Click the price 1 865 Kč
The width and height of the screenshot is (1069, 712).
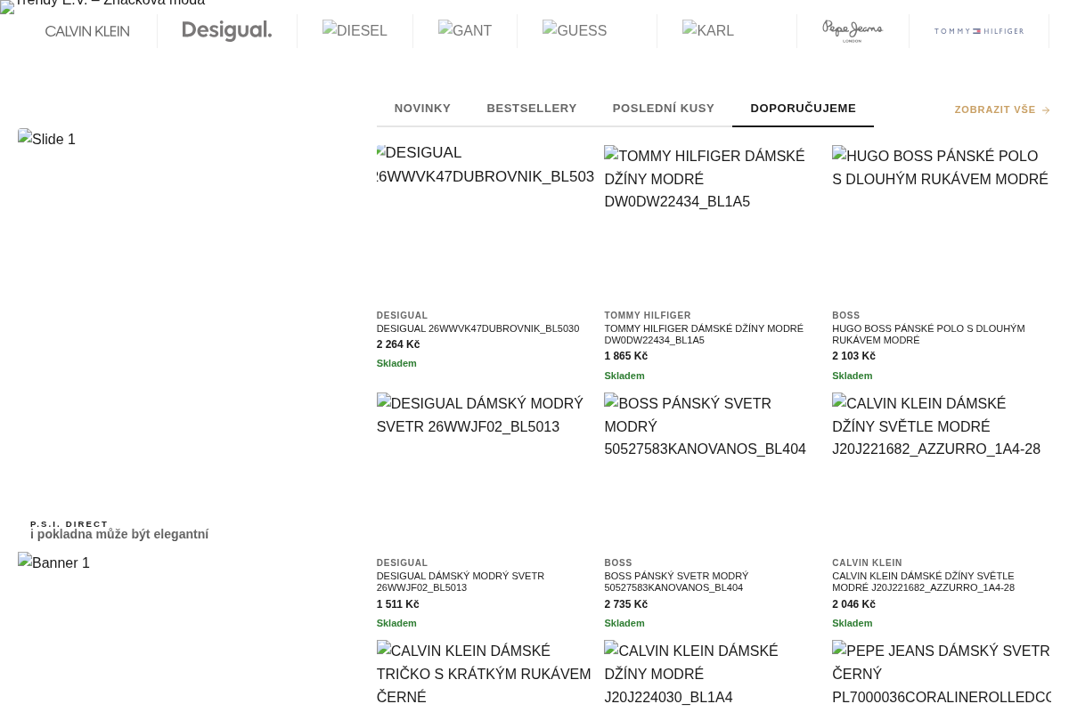625,356
